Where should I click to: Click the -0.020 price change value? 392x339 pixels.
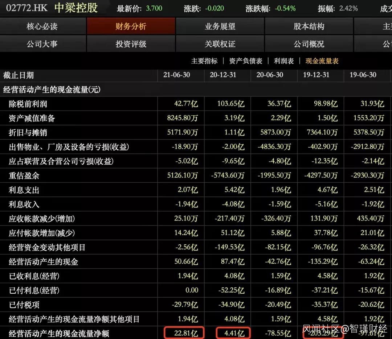[215, 8]
